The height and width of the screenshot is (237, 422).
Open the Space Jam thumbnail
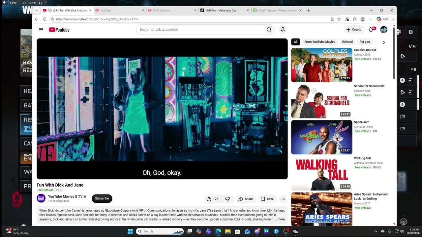[x=322, y=137]
